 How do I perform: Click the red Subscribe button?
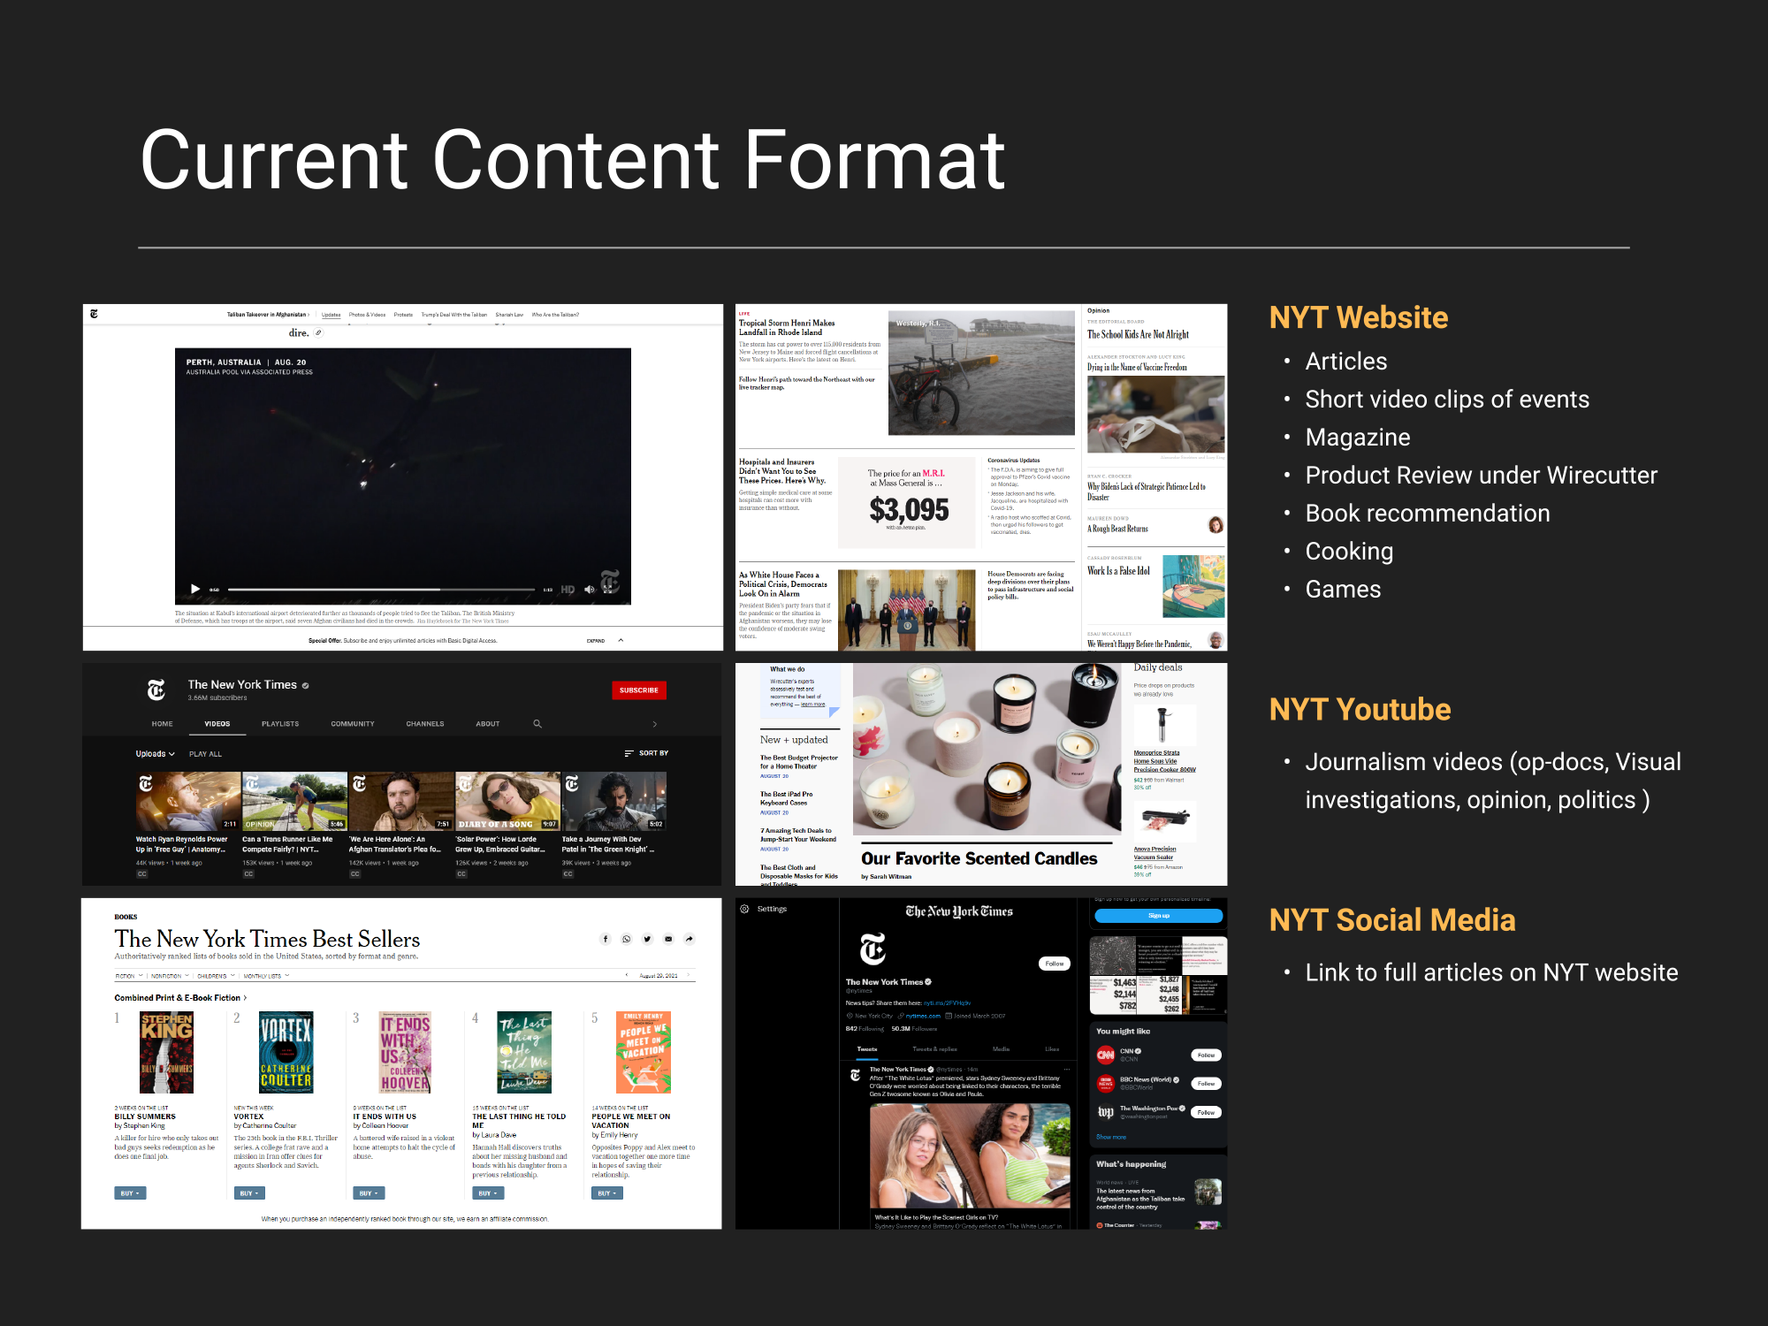[638, 690]
